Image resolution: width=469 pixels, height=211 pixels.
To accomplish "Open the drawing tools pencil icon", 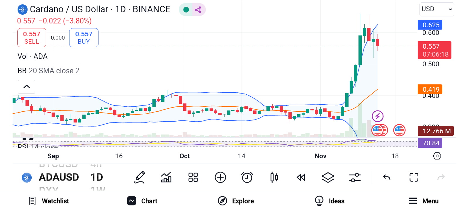I will tap(140, 177).
